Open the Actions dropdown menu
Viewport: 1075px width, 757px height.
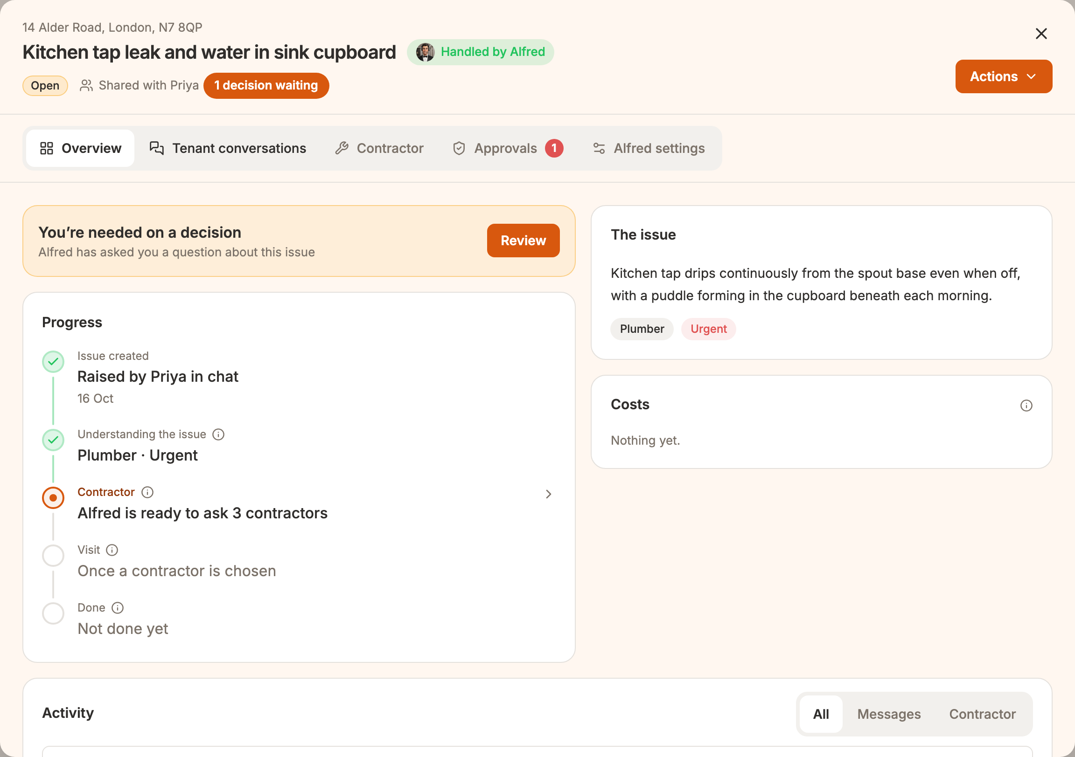tap(1003, 76)
